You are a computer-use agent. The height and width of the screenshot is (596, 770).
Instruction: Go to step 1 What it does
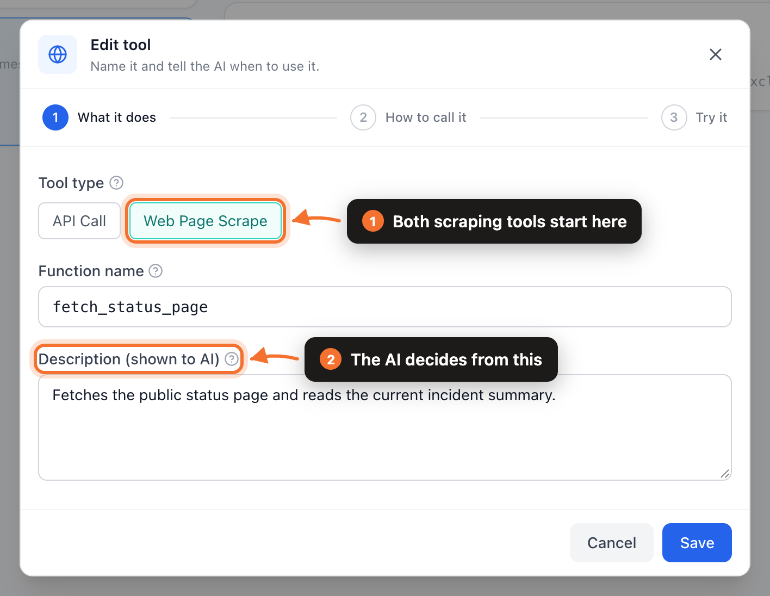100,117
